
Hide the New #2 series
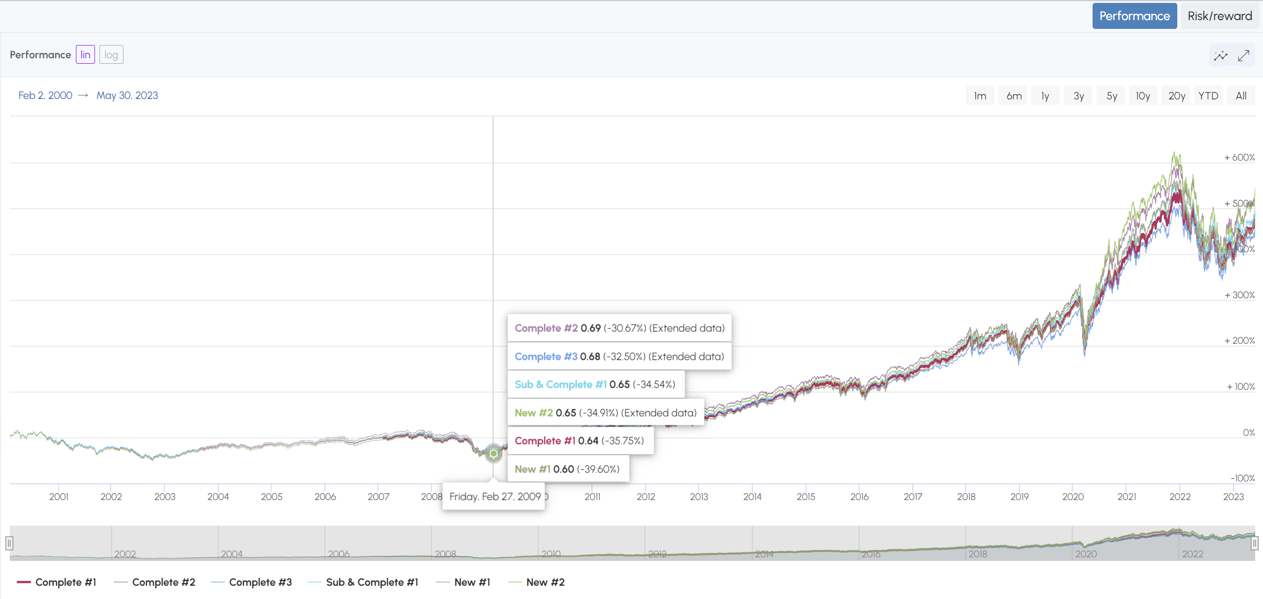(x=545, y=582)
